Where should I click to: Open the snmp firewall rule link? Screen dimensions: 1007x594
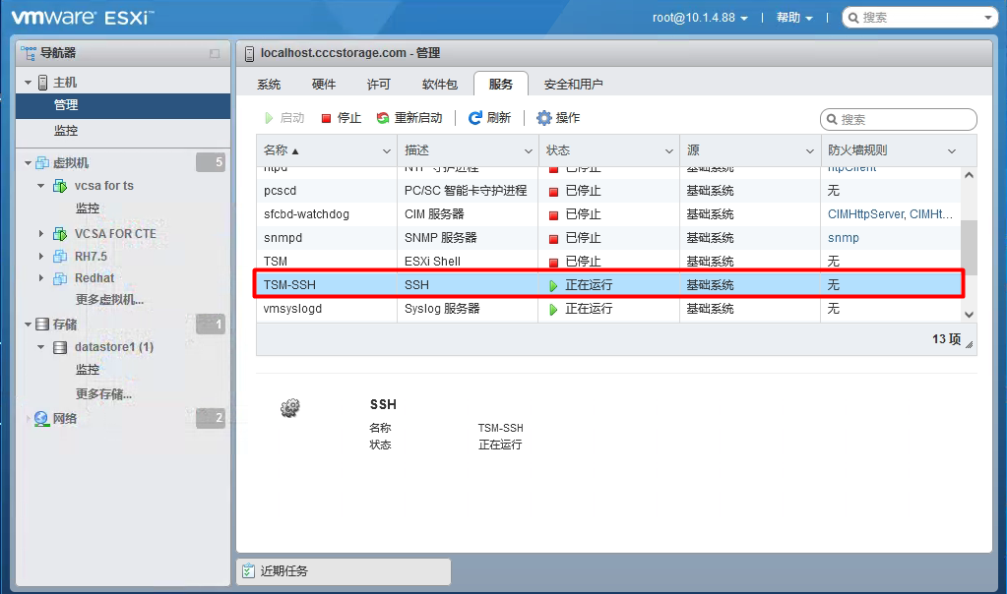click(x=844, y=238)
